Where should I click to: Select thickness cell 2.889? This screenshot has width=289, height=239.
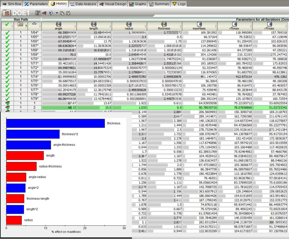pos(165,112)
